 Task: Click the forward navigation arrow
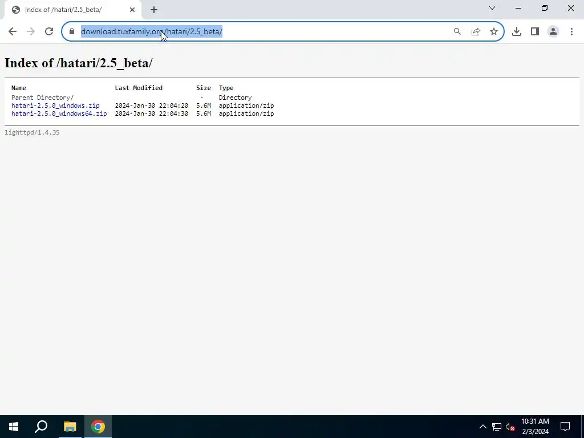pyautogui.click(x=31, y=32)
